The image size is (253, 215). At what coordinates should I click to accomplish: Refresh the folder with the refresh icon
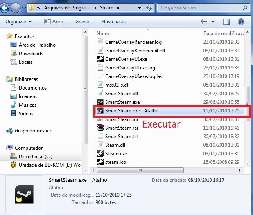point(149,8)
